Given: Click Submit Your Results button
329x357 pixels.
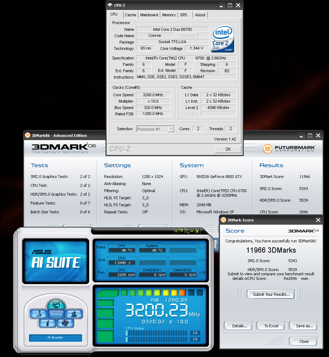Looking at the screenshot, I should (x=271, y=294).
